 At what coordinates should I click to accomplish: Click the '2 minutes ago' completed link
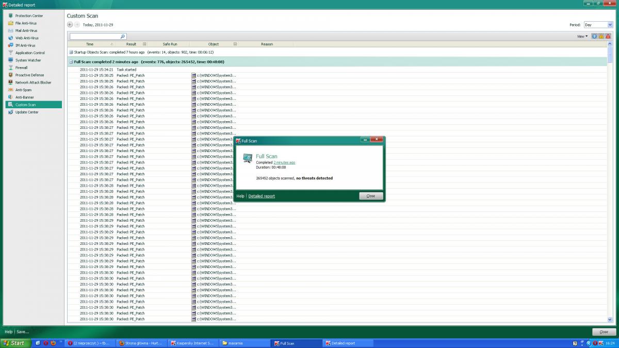284,162
